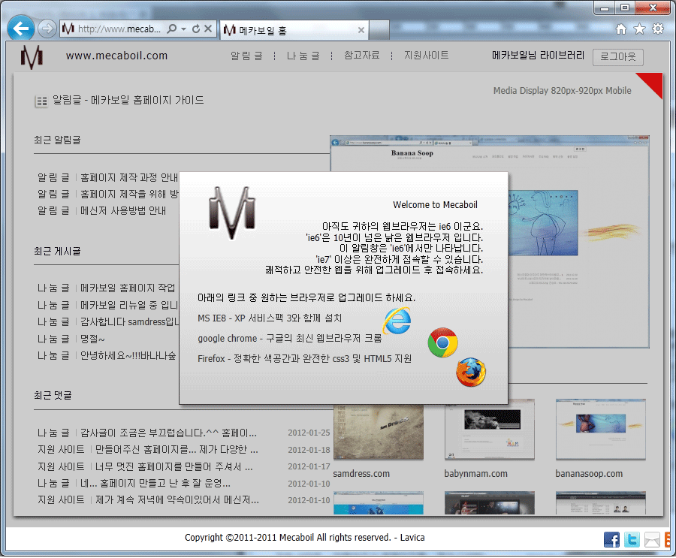Open the bananasoop.com thumbnail
The height and width of the screenshot is (558, 676).
pyautogui.click(x=601, y=430)
